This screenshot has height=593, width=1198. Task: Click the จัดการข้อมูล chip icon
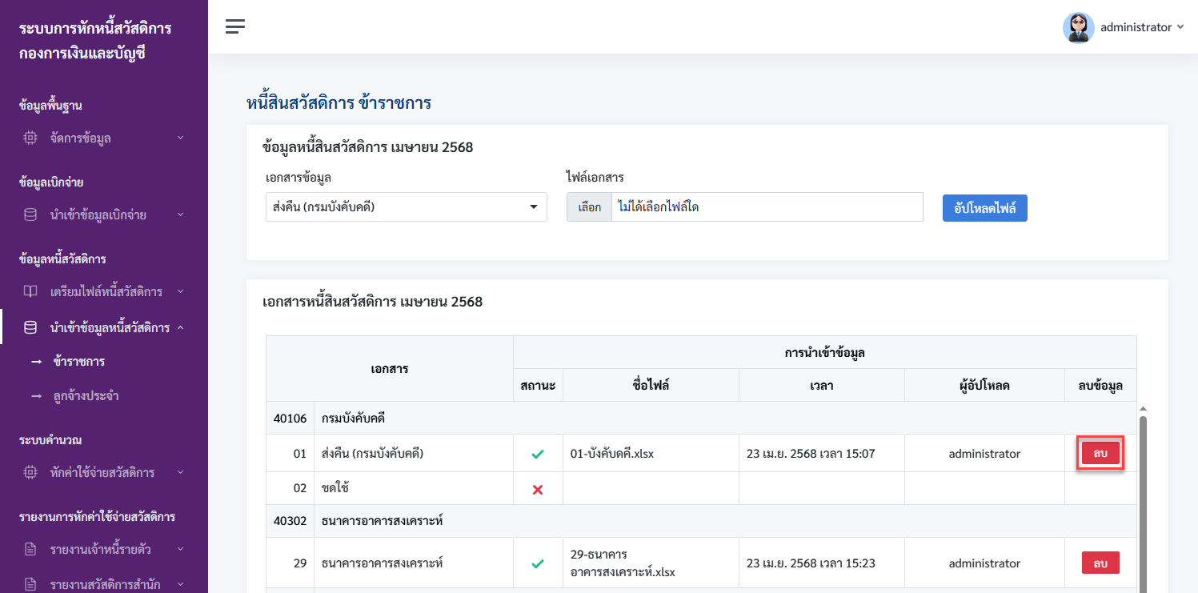click(30, 138)
